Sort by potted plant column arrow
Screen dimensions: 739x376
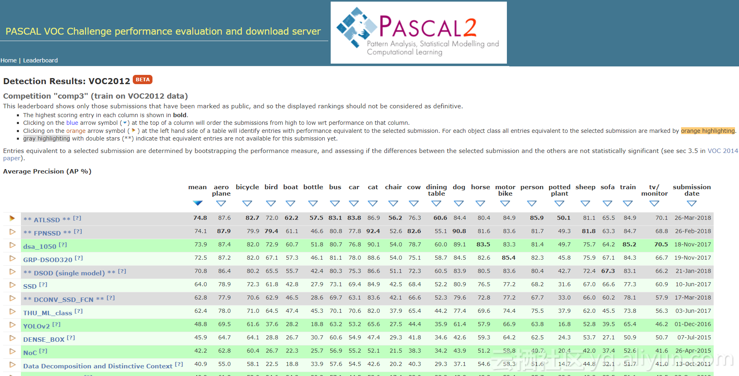tap(559, 203)
